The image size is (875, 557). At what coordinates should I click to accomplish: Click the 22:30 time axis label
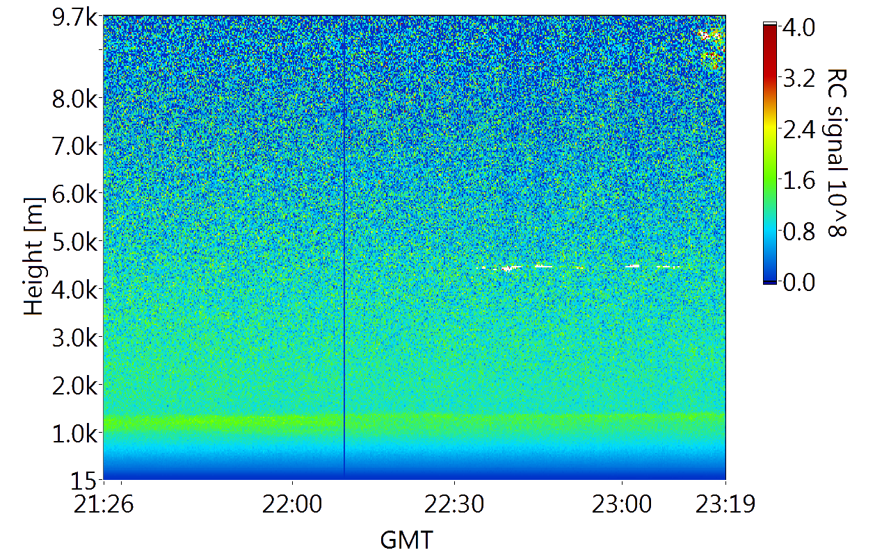click(454, 504)
